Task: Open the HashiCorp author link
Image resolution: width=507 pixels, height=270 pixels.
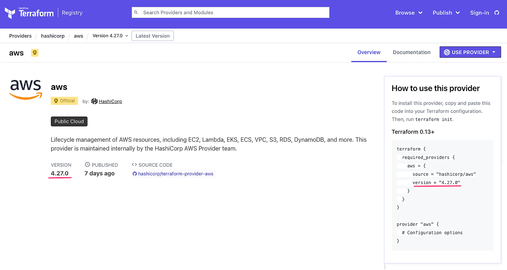Action: [x=110, y=101]
